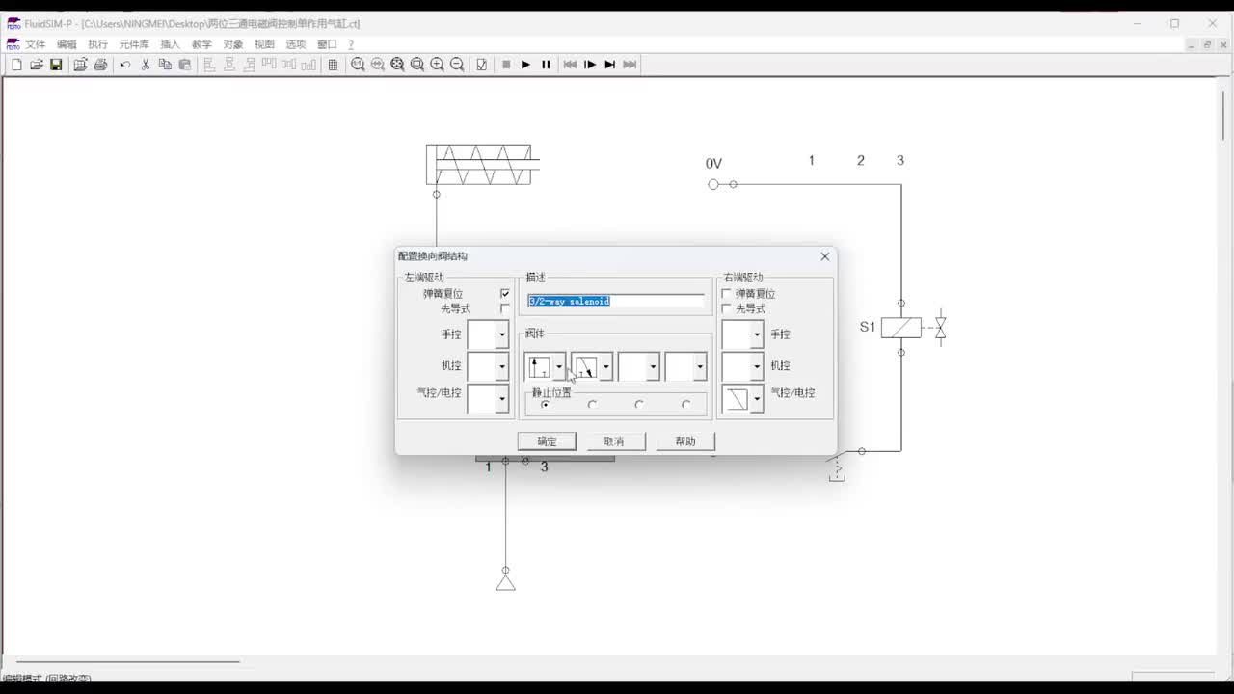Click the zoom in magnifier
This screenshot has width=1234, height=694.
pyautogui.click(x=438, y=65)
